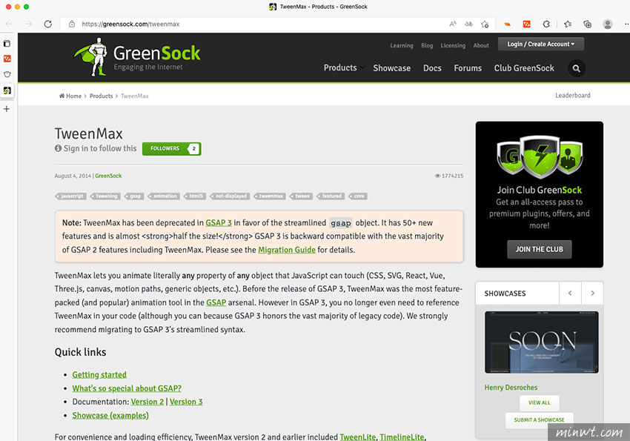Image resolution: width=630 pixels, height=441 pixels.
Task: Open Documentation Version 3 link
Action: click(186, 402)
